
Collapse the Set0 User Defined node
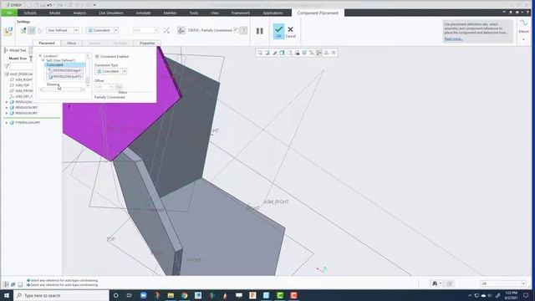43,60
